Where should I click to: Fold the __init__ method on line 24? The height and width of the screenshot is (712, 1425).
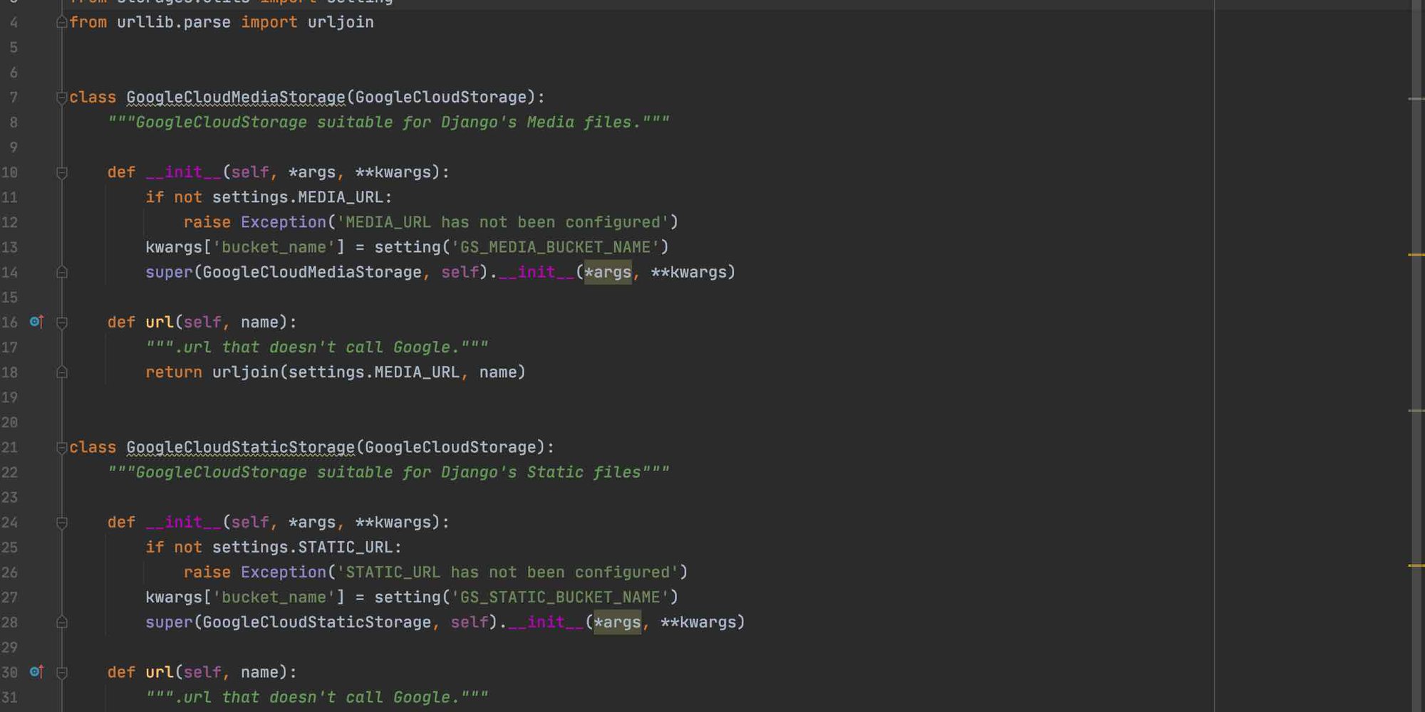click(x=62, y=523)
